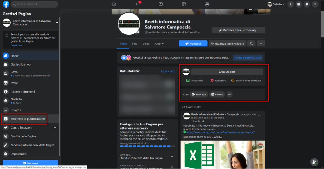The width and height of the screenshot is (324, 169).
Task: Click the Facebook logo icon
Action: (6, 4)
